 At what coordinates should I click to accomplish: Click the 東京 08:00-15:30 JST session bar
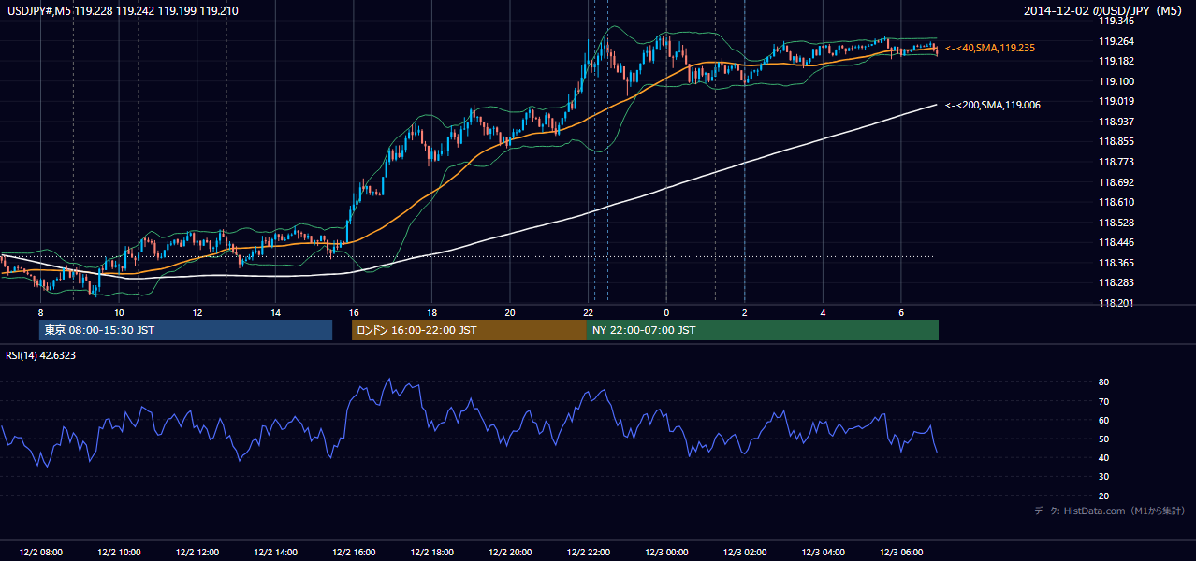click(185, 330)
